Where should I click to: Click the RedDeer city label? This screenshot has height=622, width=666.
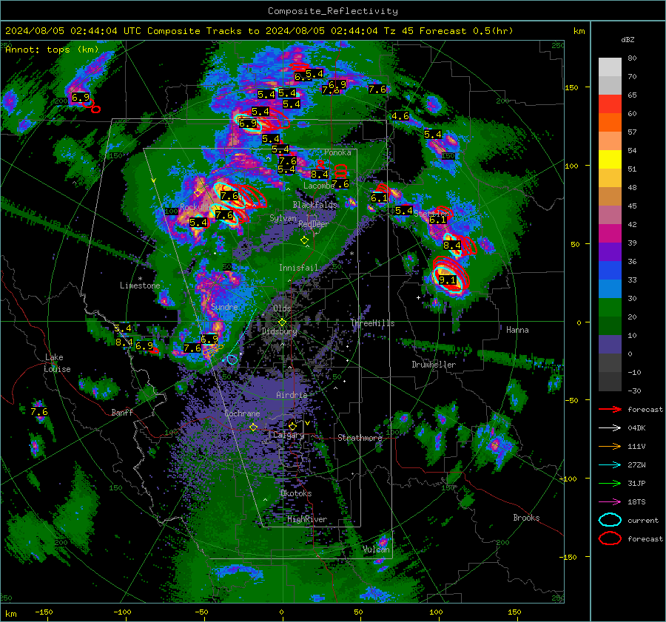[x=314, y=224]
